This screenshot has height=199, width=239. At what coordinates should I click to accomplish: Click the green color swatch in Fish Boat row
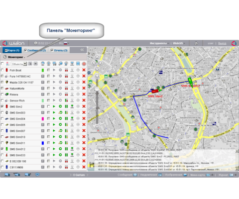pos(43,70)
